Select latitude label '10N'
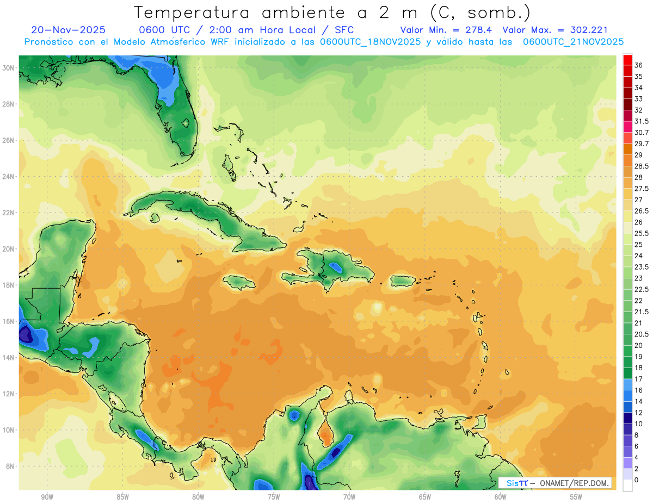The height and width of the screenshot is (504, 653). coord(8,430)
